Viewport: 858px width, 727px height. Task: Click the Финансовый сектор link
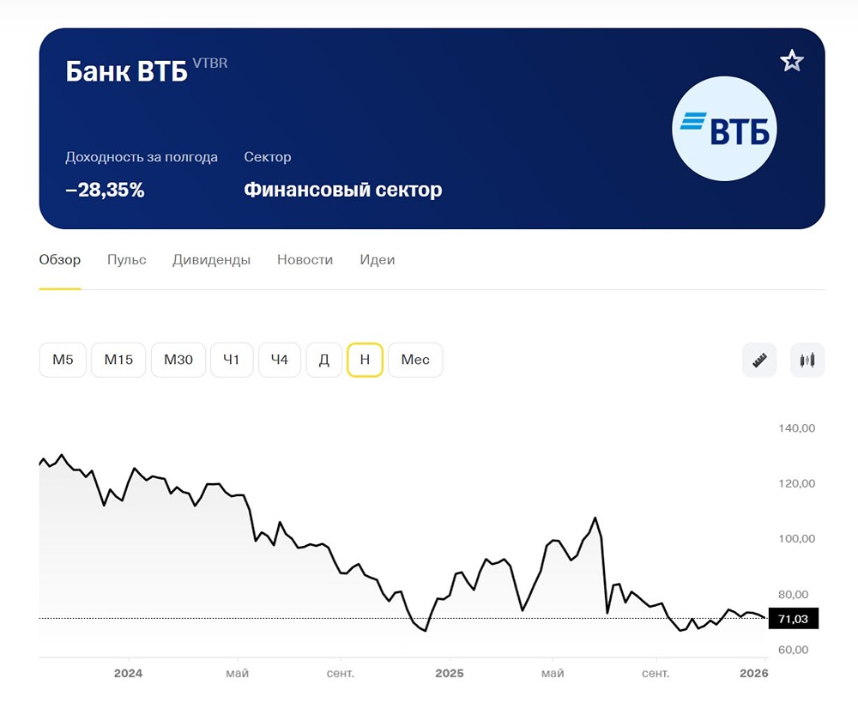tap(343, 190)
